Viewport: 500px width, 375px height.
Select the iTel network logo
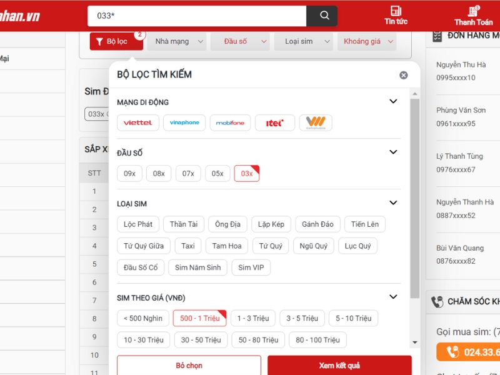(274, 122)
